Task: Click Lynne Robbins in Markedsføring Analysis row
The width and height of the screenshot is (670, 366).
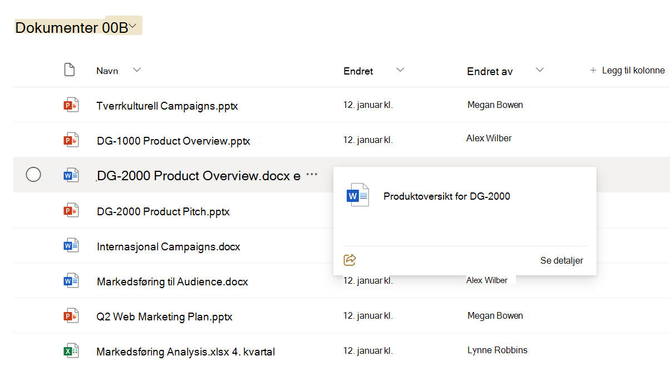Action: tap(497, 350)
